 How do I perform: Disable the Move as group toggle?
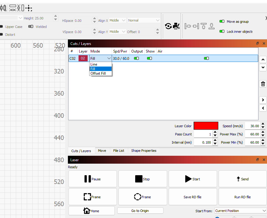[x=222, y=22]
